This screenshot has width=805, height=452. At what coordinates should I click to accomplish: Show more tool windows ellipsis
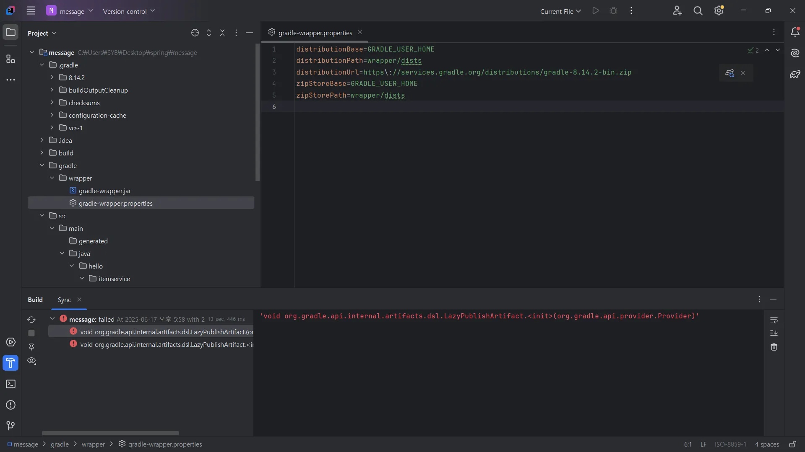click(10, 80)
